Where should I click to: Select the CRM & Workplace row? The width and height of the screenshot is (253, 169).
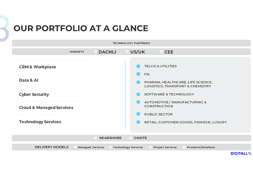(67, 67)
